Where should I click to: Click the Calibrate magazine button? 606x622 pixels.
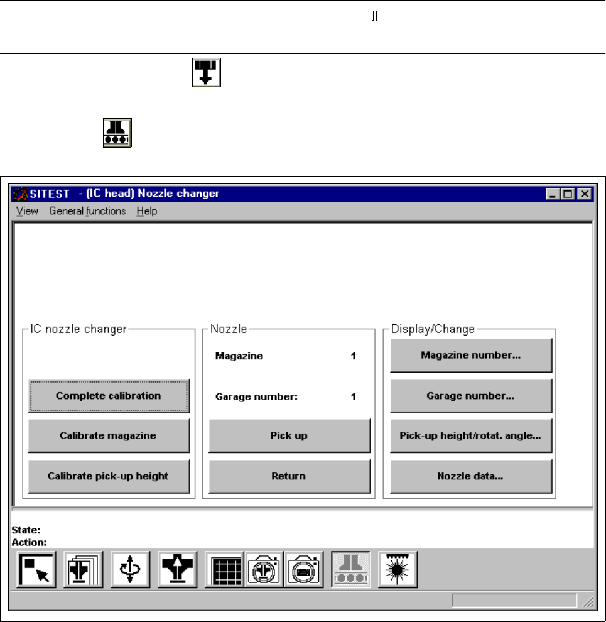109,435
